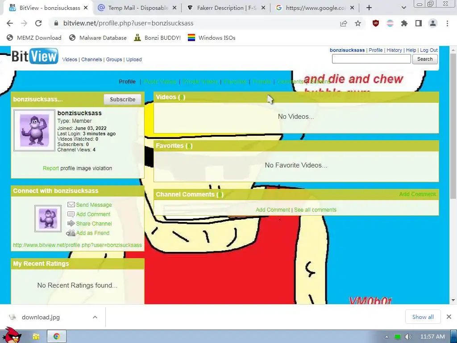Image resolution: width=457 pixels, height=343 pixels.
Task: Open the Groups nav link
Action: pos(114,59)
